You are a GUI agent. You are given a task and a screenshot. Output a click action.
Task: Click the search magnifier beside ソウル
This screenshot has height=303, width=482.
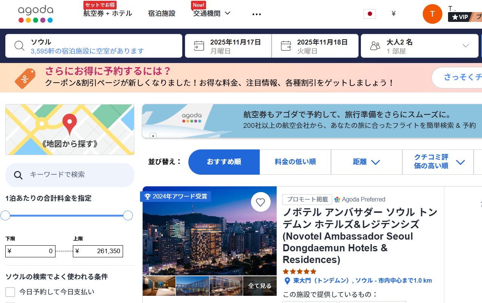point(19,46)
